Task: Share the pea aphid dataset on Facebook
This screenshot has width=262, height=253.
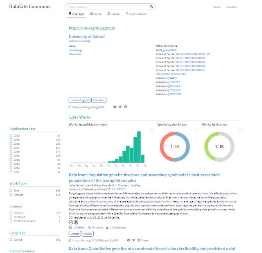Action: (x=143, y=240)
